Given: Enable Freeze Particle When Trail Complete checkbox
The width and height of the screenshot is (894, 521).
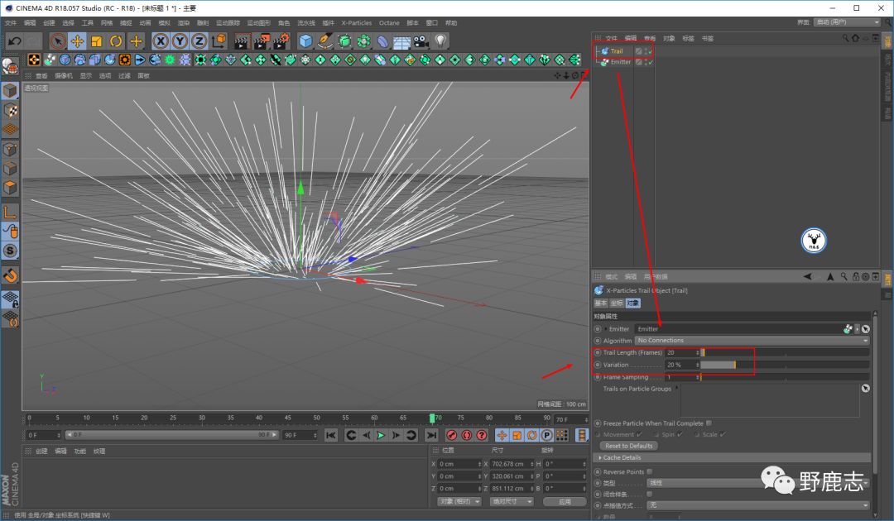Looking at the screenshot, I should [x=709, y=423].
